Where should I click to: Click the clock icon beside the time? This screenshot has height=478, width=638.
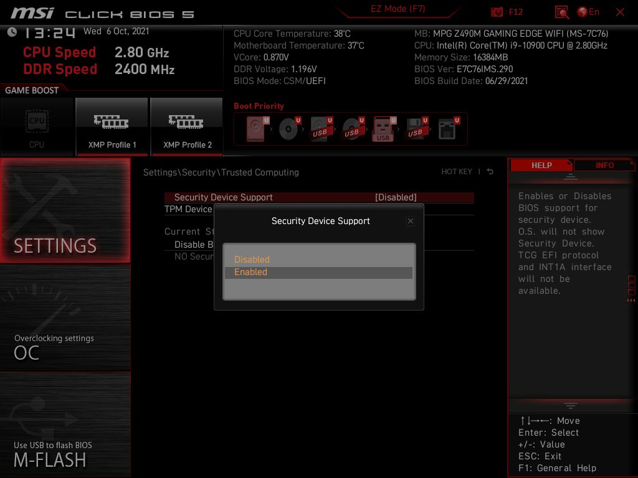pyautogui.click(x=12, y=32)
